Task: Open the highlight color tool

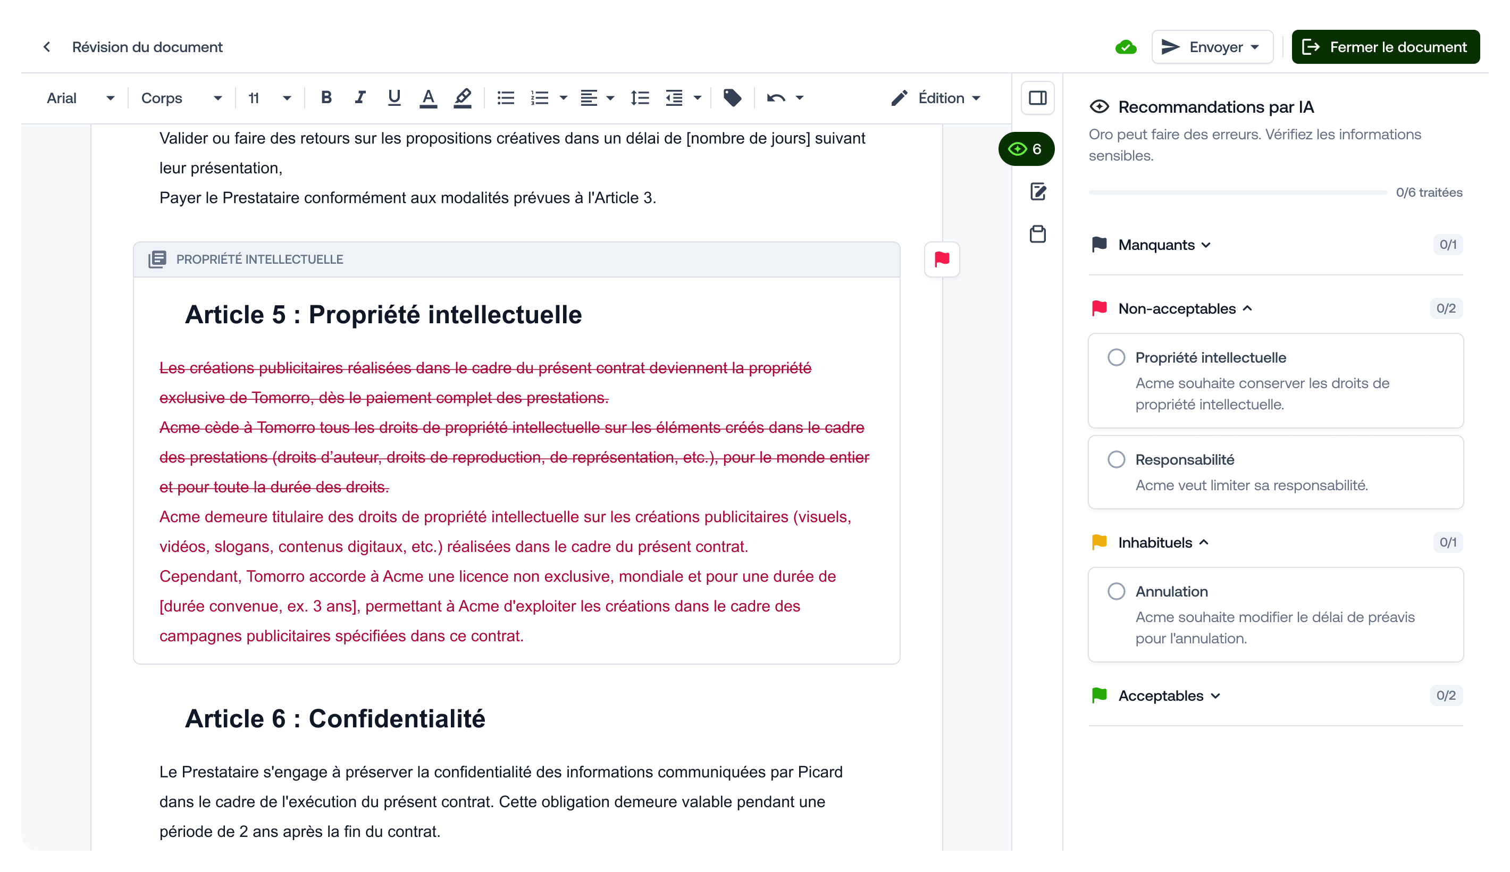Action: coord(462,98)
